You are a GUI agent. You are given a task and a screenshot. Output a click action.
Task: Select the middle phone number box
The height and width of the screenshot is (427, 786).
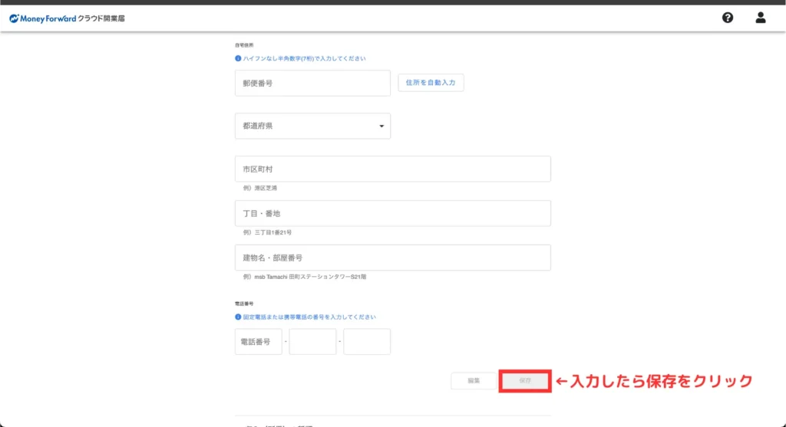coord(312,342)
